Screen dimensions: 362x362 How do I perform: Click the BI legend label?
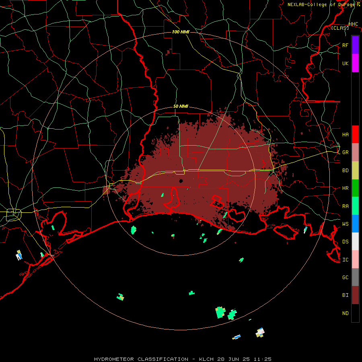point(345,295)
